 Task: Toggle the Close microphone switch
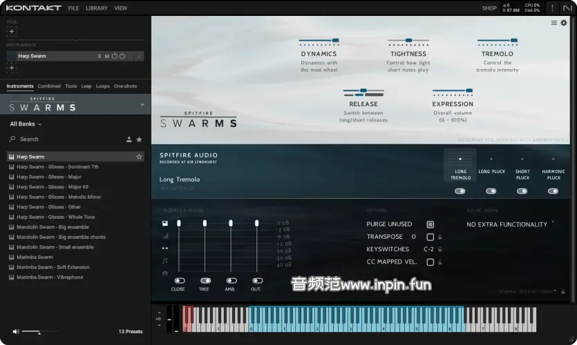coord(180,281)
